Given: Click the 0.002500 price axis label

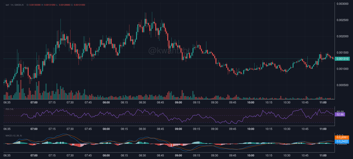Looking at the screenshot, I should click(343, 20).
